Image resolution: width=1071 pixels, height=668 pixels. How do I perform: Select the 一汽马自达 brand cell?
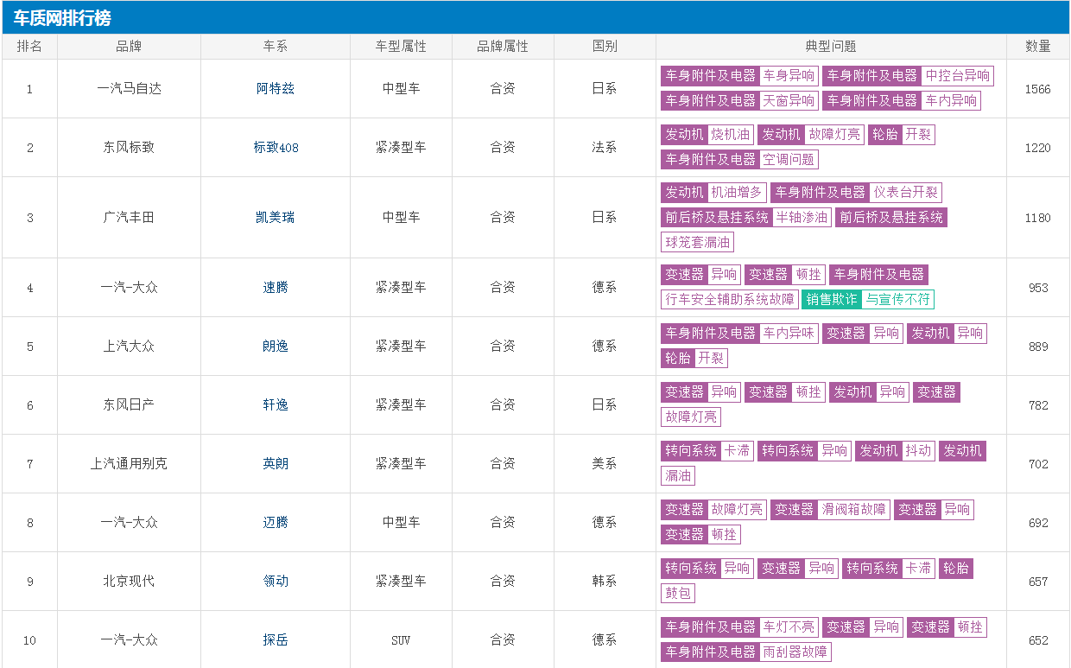(x=129, y=88)
